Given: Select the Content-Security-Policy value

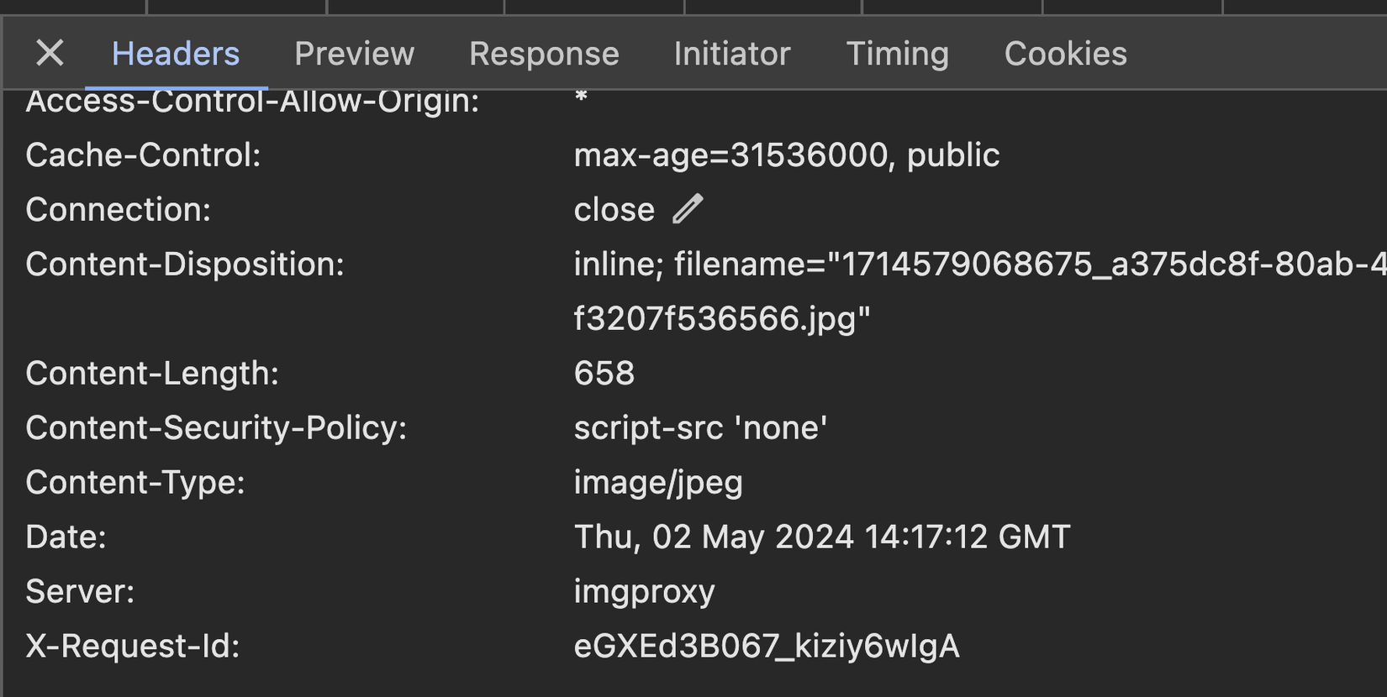Looking at the screenshot, I should pyautogui.click(x=701, y=427).
